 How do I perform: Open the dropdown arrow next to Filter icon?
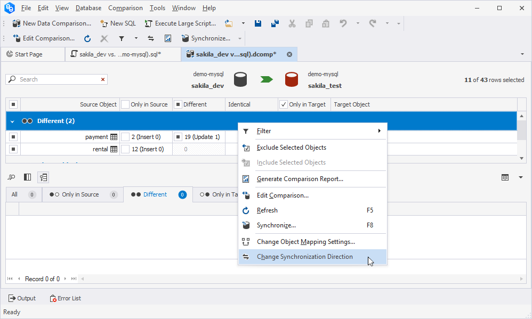[x=136, y=38]
